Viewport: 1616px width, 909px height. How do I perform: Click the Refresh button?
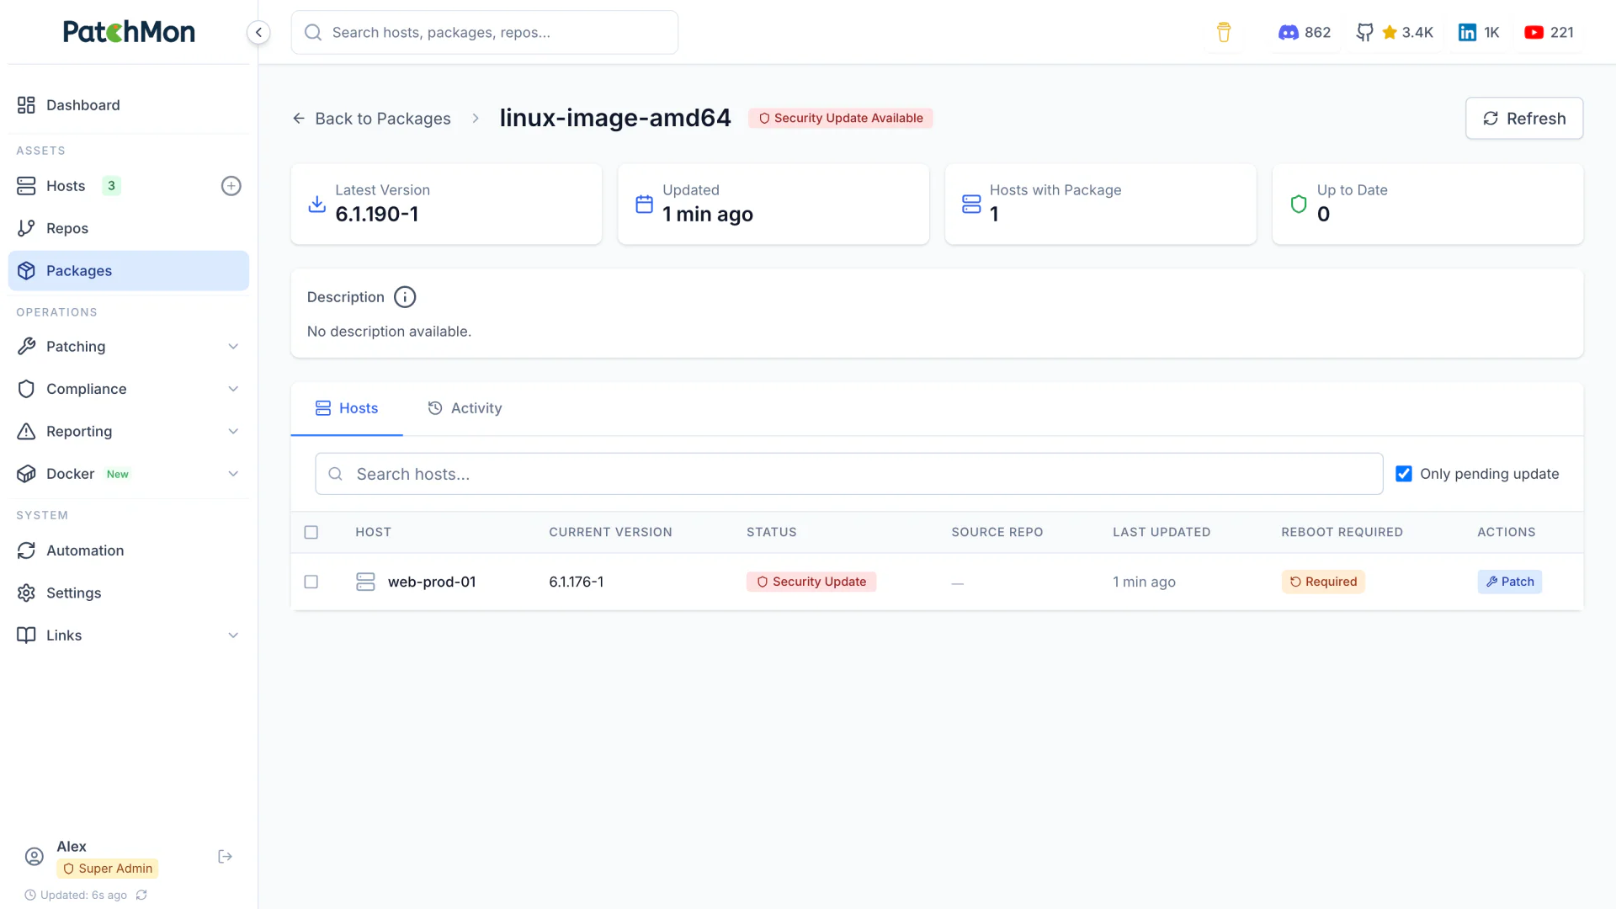(x=1524, y=119)
